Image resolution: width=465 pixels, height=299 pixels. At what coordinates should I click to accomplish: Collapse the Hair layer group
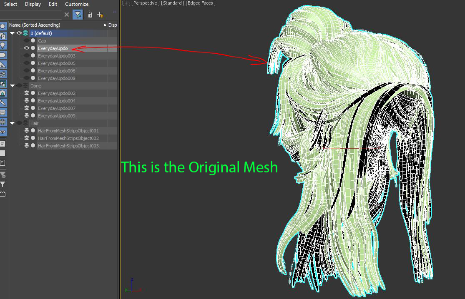(13, 123)
